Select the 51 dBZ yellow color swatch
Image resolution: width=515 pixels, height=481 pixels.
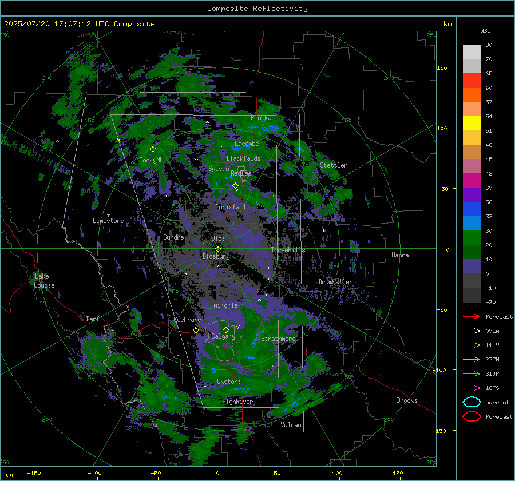[x=472, y=124]
